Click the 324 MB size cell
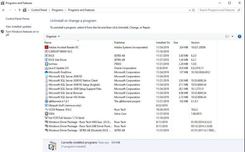Screen dimensions: 245x152 coord(183,47)
